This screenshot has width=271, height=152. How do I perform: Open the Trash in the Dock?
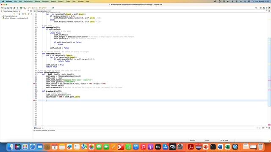[x=261, y=147]
